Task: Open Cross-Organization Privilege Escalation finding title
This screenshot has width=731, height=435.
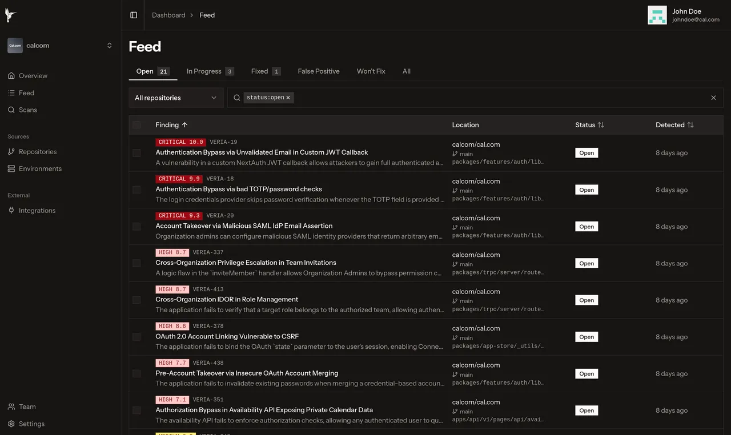Action: pyautogui.click(x=246, y=263)
